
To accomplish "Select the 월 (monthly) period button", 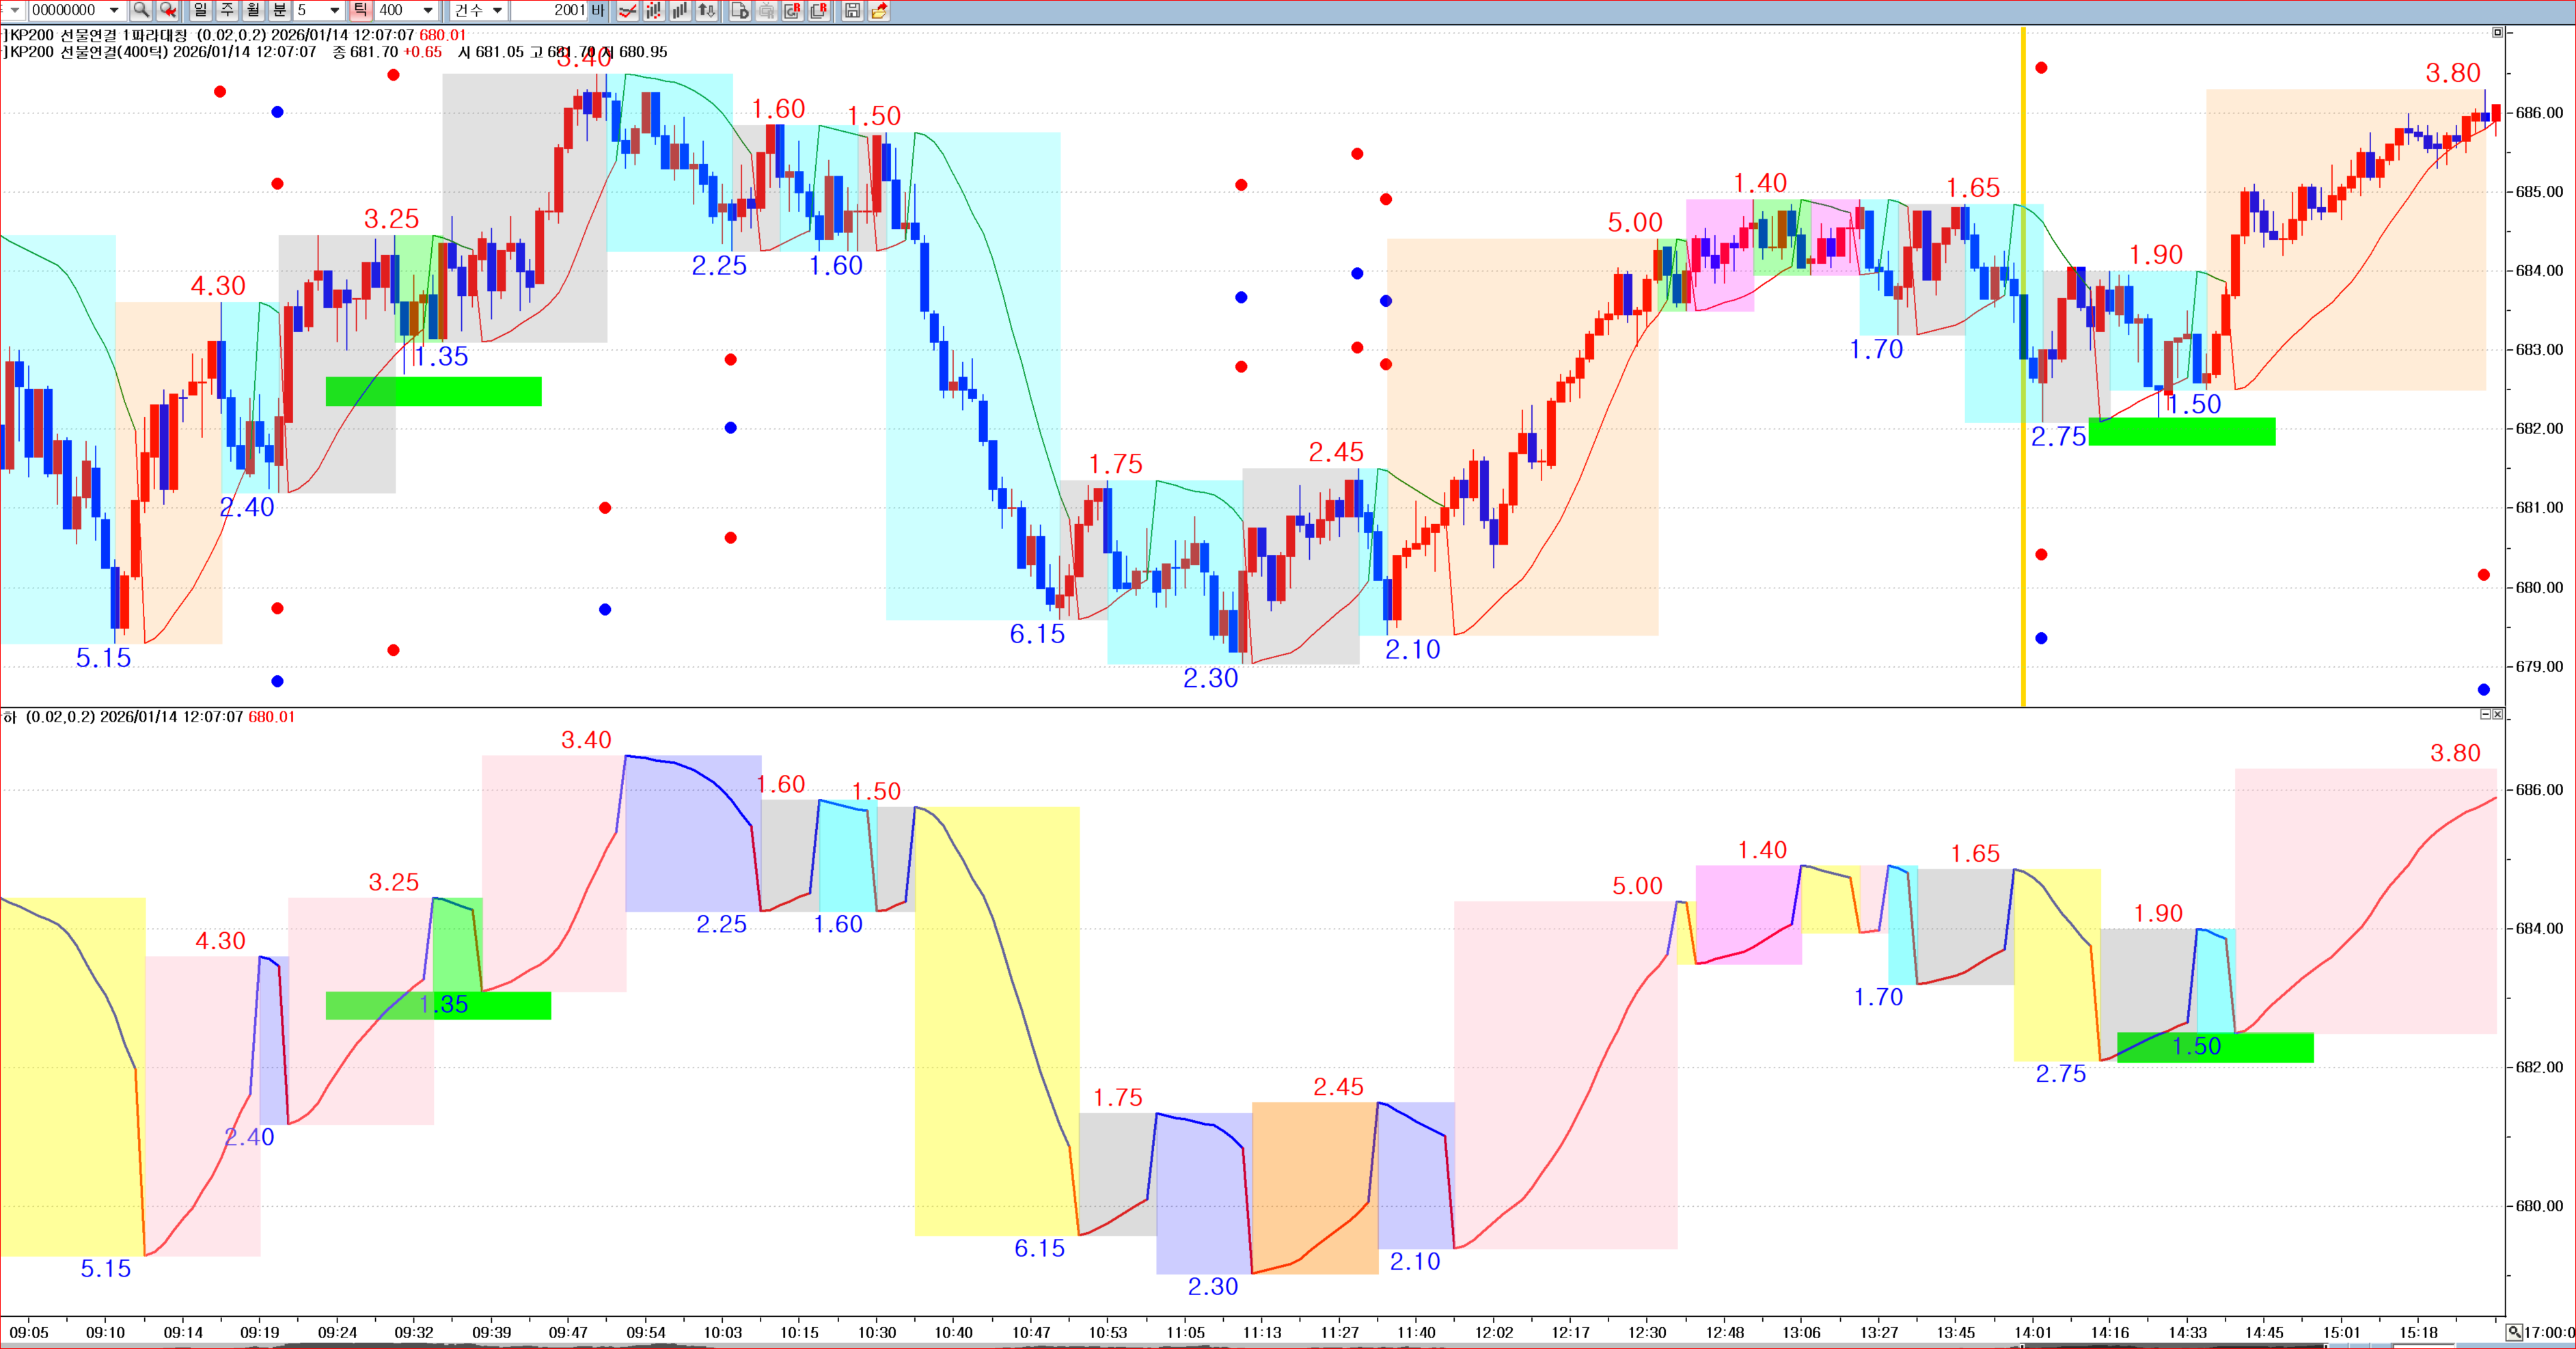I will click(x=253, y=10).
